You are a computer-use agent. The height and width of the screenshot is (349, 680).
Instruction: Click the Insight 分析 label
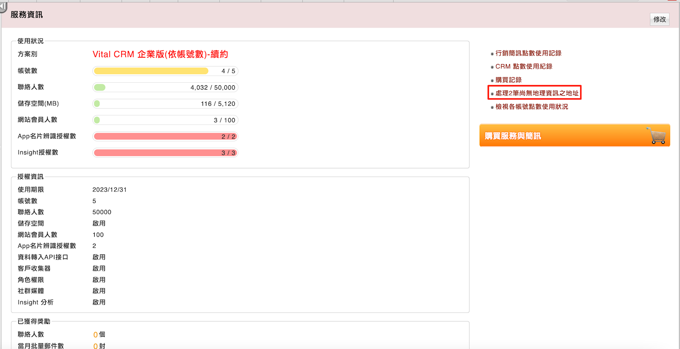point(35,302)
